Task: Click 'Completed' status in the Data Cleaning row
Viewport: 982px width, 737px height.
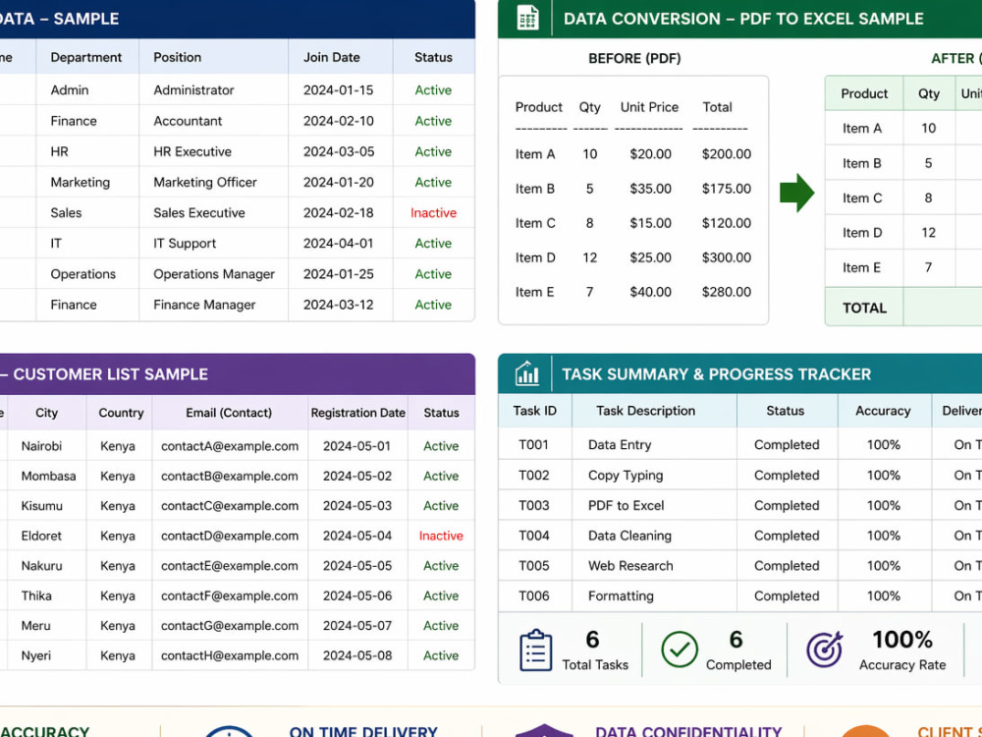Action: [787, 536]
